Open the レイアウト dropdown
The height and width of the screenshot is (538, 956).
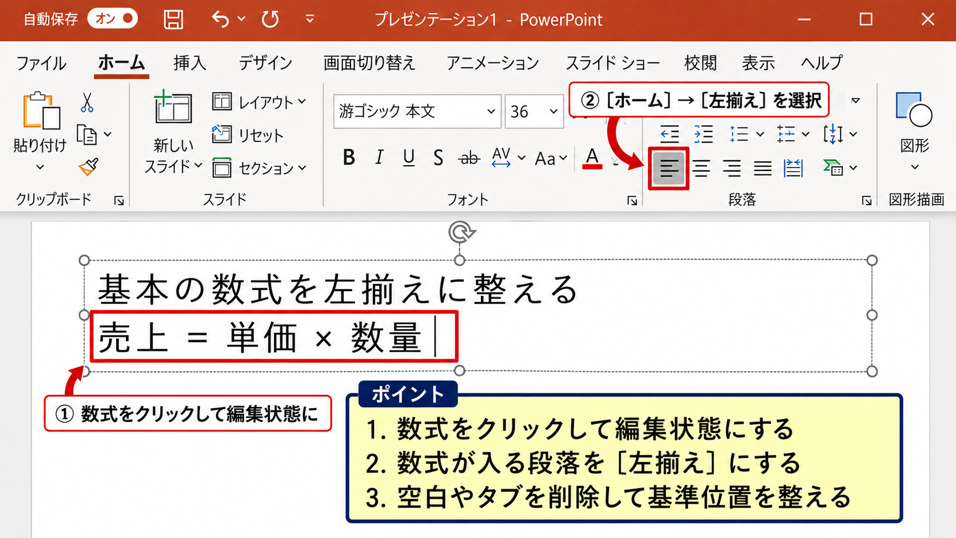(x=259, y=102)
